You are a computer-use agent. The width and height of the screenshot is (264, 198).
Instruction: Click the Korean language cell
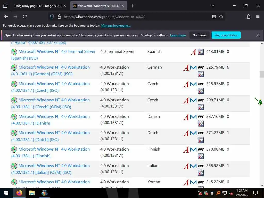(x=154, y=182)
